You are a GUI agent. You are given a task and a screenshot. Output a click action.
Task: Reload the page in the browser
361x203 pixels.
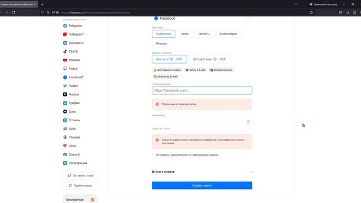click(14, 12)
